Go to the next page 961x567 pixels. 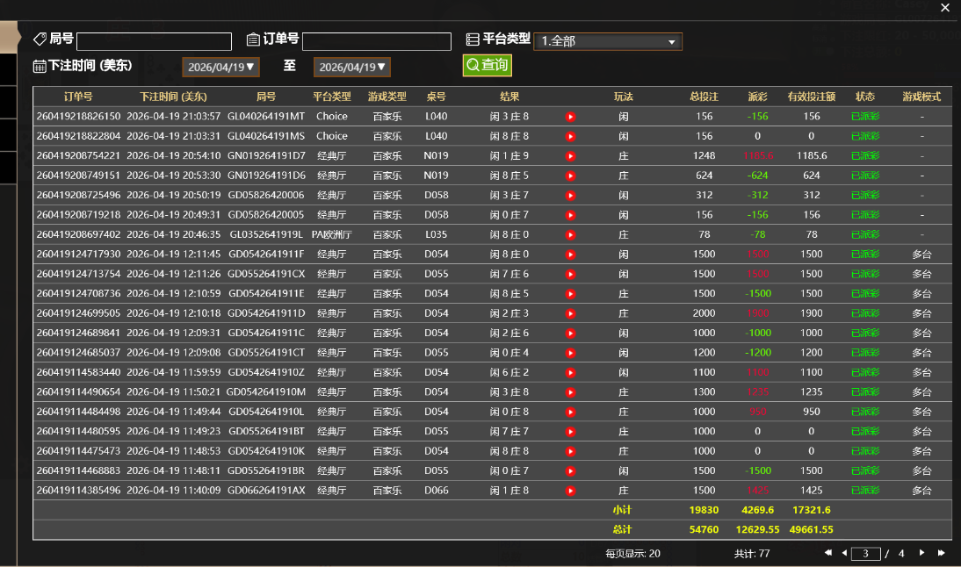click(921, 553)
